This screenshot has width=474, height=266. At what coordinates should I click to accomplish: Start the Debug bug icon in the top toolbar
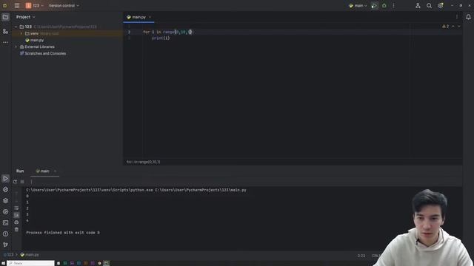point(384,6)
